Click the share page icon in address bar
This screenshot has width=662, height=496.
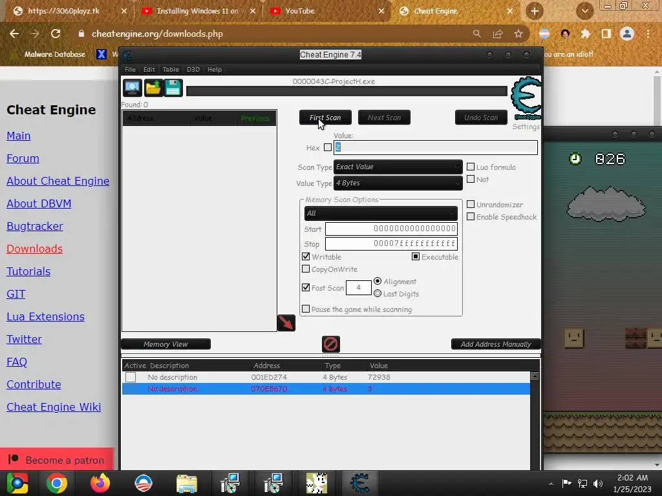coord(498,34)
